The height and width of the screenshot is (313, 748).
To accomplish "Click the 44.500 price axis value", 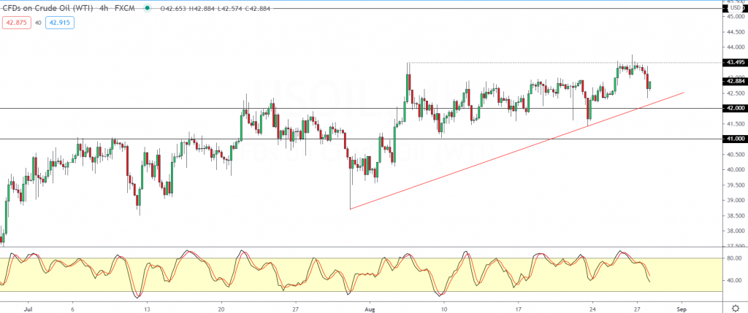I will (x=735, y=32).
